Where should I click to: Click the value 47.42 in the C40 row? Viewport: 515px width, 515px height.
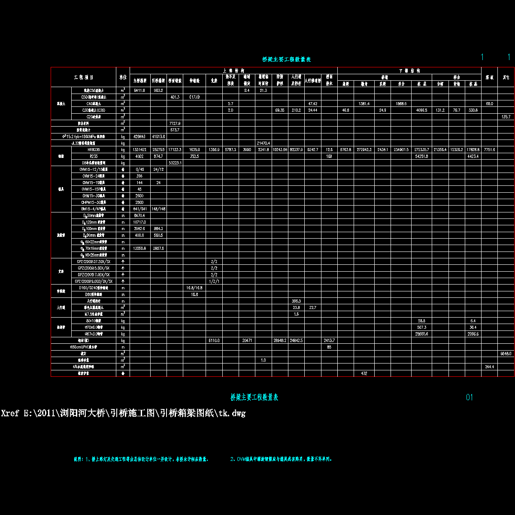pos(313,104)
